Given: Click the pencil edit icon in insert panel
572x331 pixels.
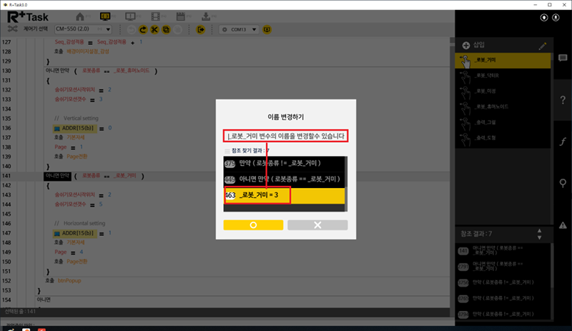Looking at the screenshot, I should pos(542,45).
